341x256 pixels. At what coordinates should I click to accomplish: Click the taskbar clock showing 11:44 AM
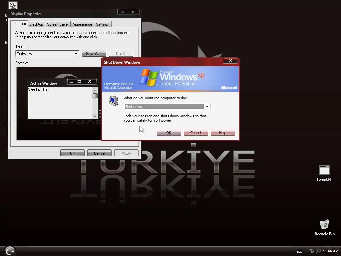point(330,251)
